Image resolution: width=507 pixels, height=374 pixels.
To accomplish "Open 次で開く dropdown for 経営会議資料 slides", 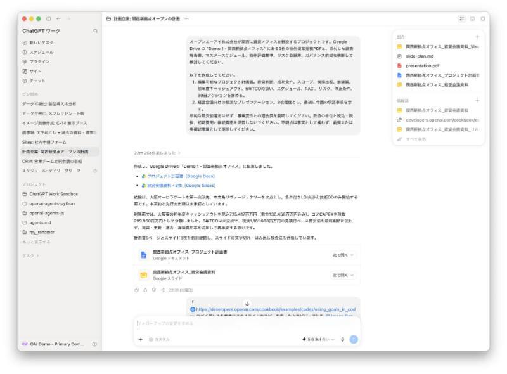I will 343,275.
